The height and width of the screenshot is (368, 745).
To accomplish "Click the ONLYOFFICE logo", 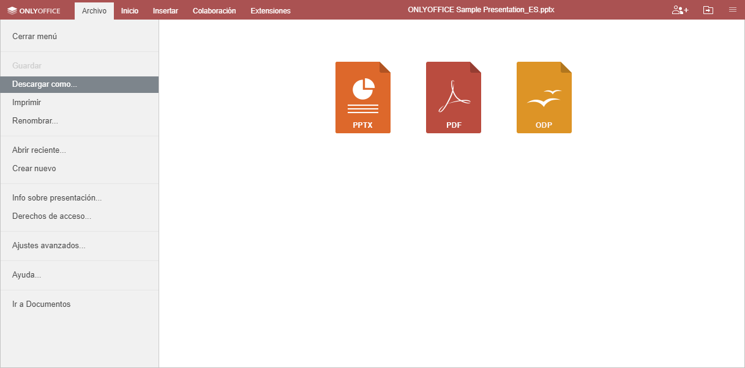I will point(34,10).
